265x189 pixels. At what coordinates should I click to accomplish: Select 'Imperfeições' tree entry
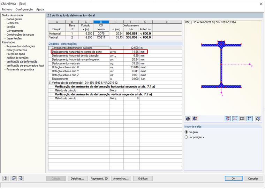tap(14, 39)
